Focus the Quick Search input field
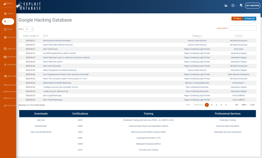The image size is (262, 158). coord(243,28)
